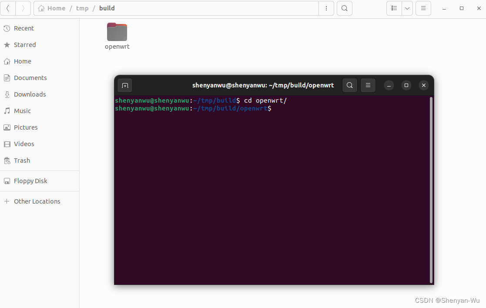
Task: Open a new terminal tab
Action: point(125,85)
